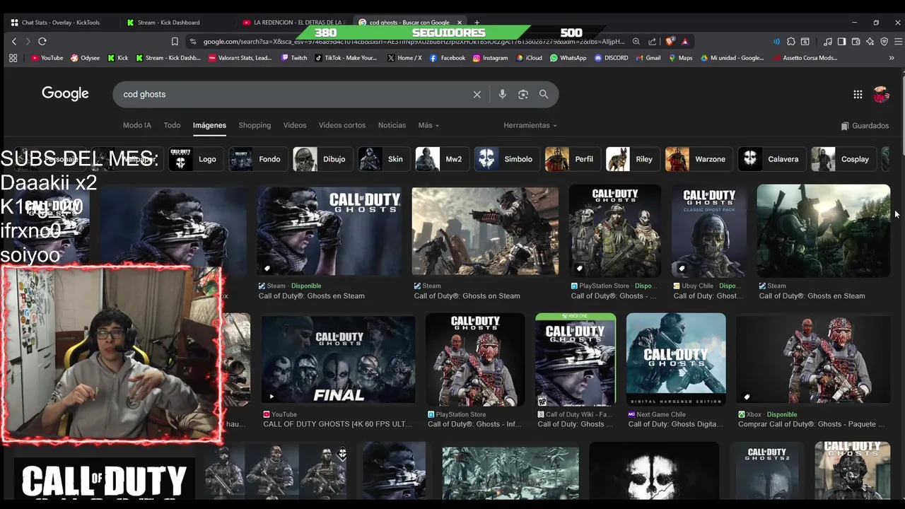Open the Gmail bookmark
The width and height of the screenshot is (905, 509).
[x=648, y=58]
